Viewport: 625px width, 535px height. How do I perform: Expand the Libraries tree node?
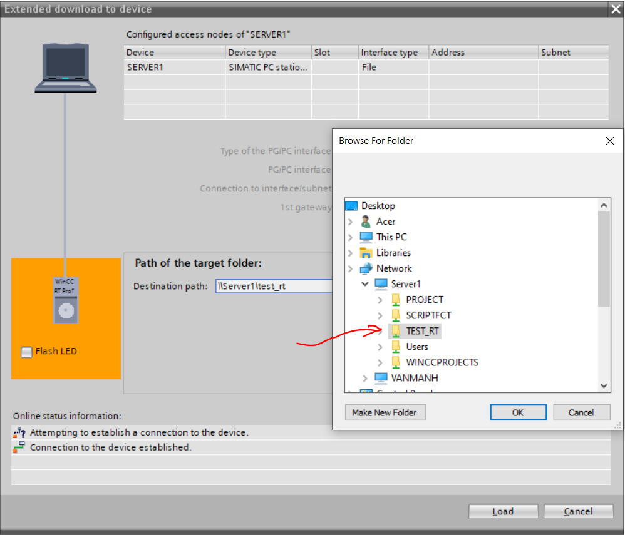(x=350, y=253)
